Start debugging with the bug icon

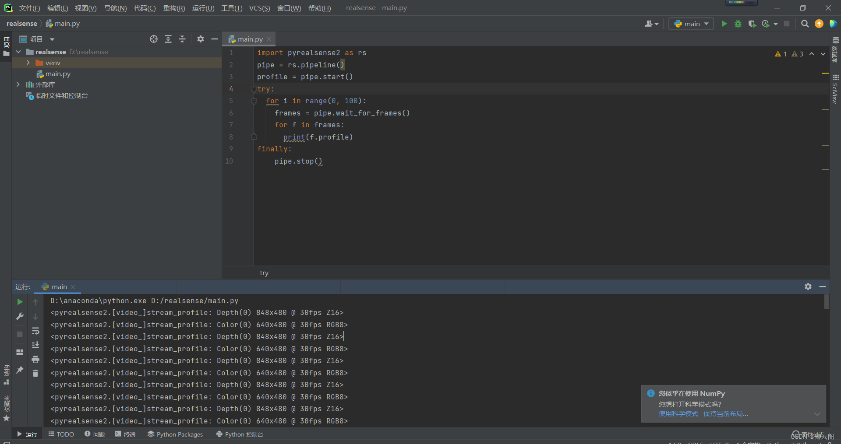738,24
